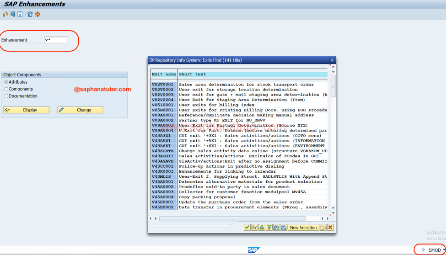Screen dimensions: 447x255
Task: Click the New Selection button
Action: pyautogui.click(x=303, y=228)
